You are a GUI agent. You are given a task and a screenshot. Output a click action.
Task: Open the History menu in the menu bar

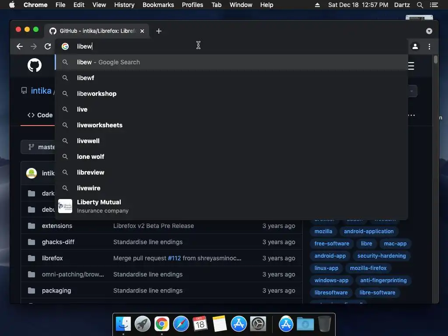(x=124, y=5)
